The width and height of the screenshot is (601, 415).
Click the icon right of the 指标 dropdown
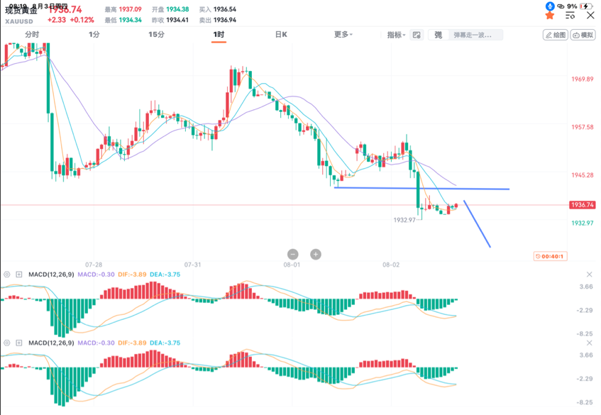tap(417, 35)
